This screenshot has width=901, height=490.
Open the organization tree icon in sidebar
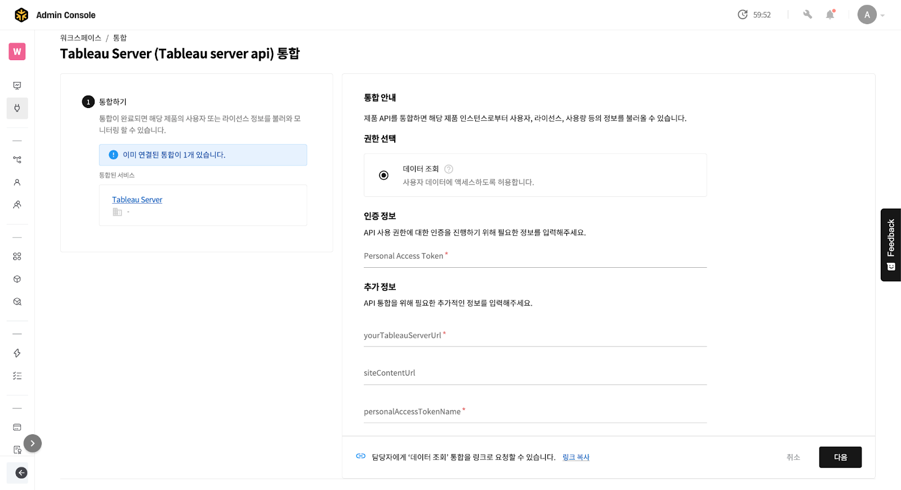(x=17, y=160)
